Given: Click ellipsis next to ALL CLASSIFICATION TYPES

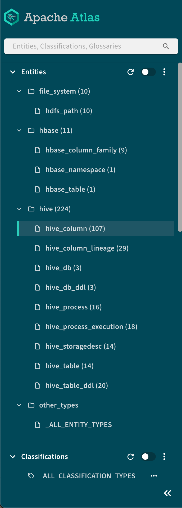Looking at the screenshot, I should [154, 476].
